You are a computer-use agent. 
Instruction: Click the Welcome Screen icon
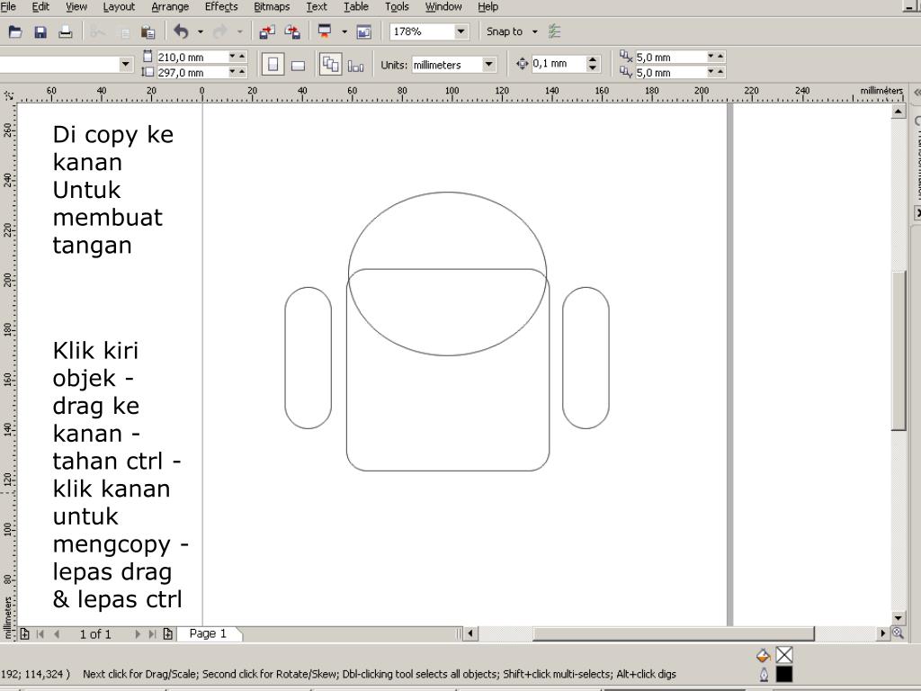363,31
